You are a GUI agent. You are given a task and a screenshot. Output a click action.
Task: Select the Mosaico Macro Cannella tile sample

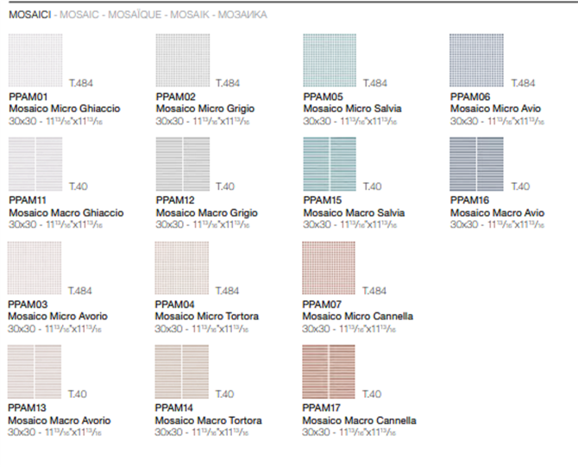click(x=330, y=372)
